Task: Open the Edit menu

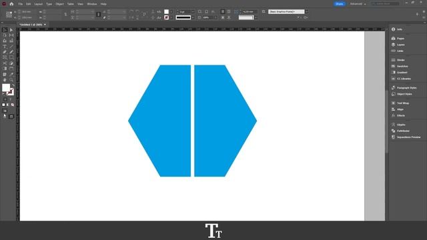Action: point(28,4)
